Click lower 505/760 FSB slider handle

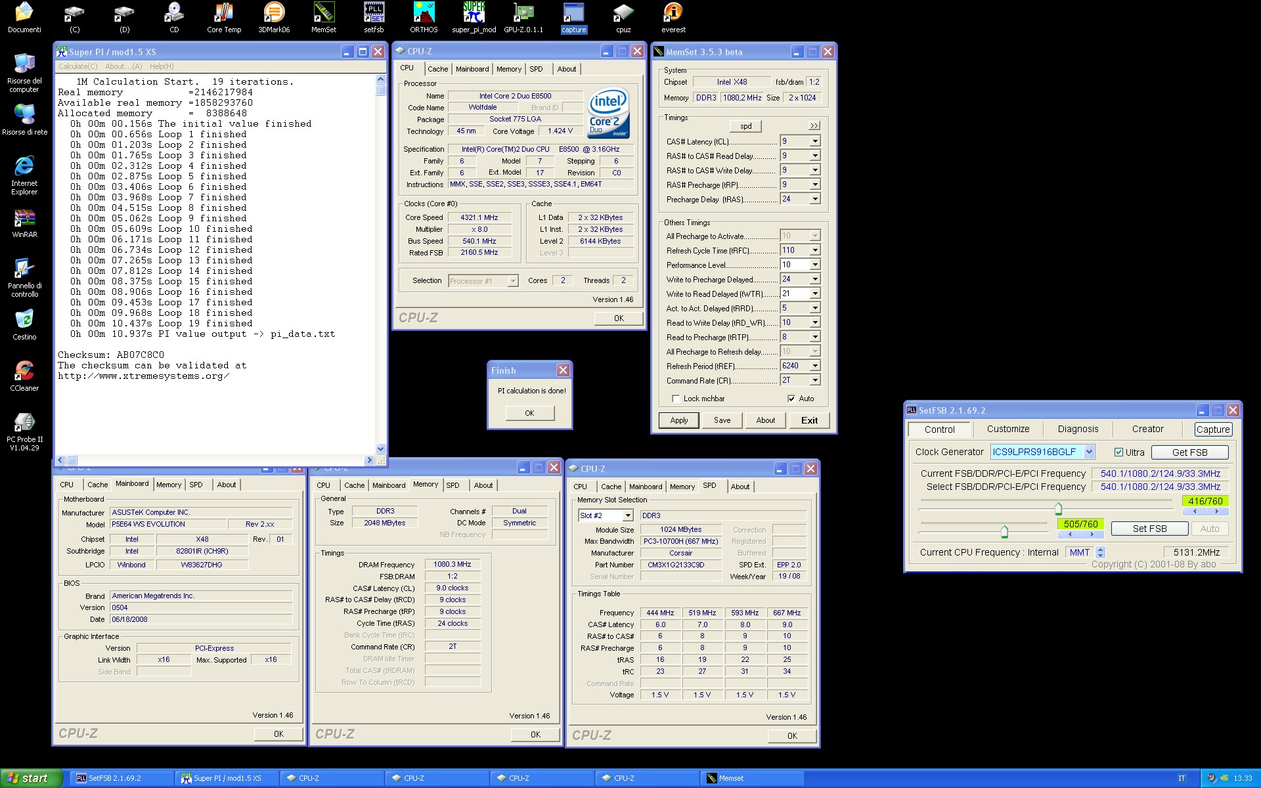point(1004,531)
